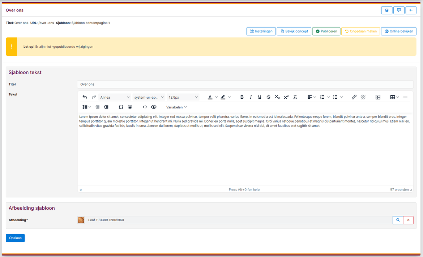
Task: Toggle italic formatting
Action: pos(251,97)
